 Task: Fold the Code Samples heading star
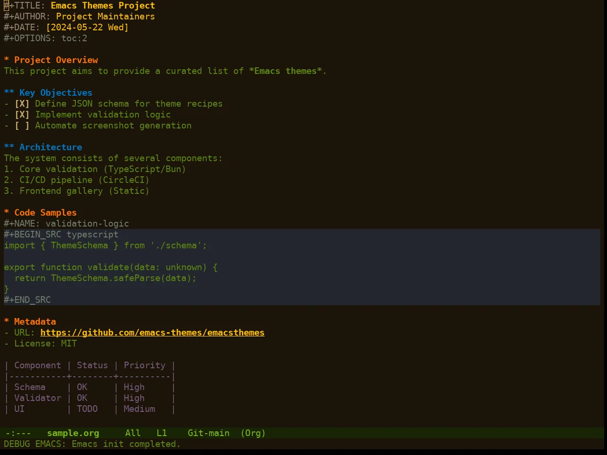[x=7, y=213]
